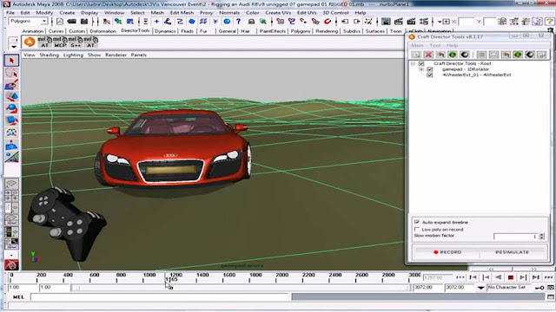Collapse the Craft Director Tools Root tree node
The width and height of the screenshot is (556, 312).
pyautogui.click(x=414, y=63)
